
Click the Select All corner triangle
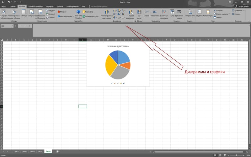pyautogui.click(x=2, y=40)
